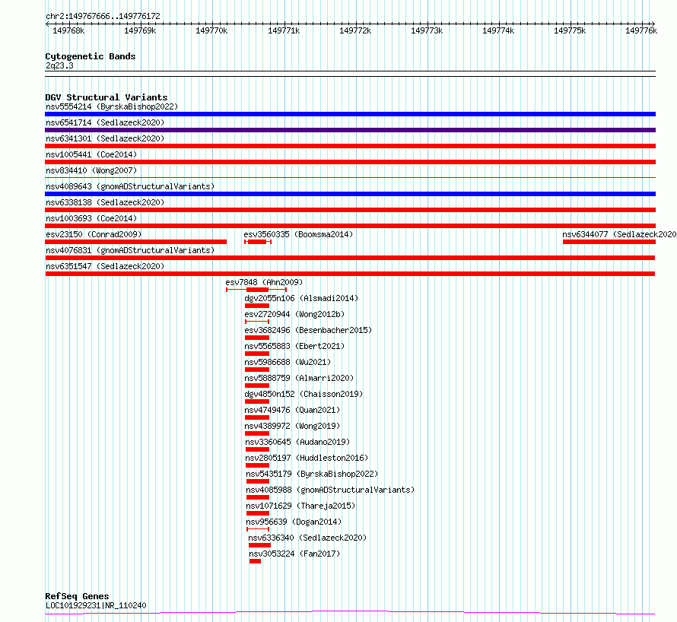Click red bar under nsv6344077
This screenshot has height=622, width=677.
tap(609, 242)
